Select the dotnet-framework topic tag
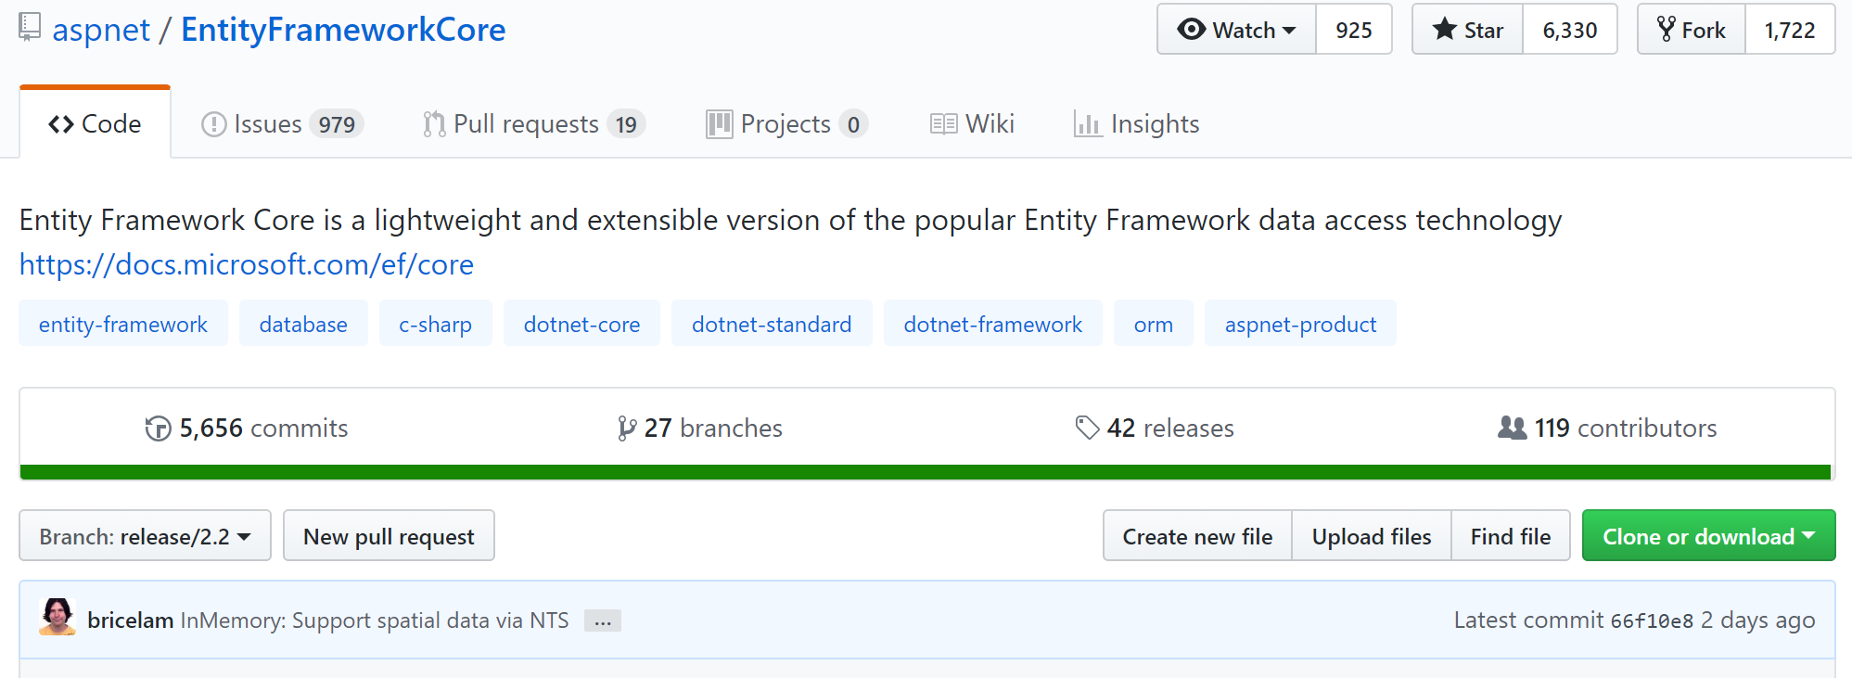The image size is (1852, 678). (x=992, y=324)
